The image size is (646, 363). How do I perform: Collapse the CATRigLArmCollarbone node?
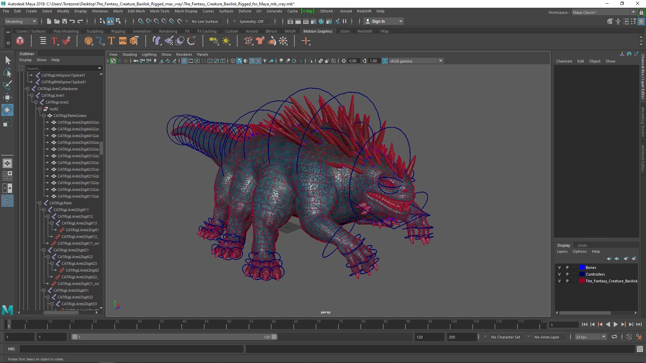pos(28,89)
